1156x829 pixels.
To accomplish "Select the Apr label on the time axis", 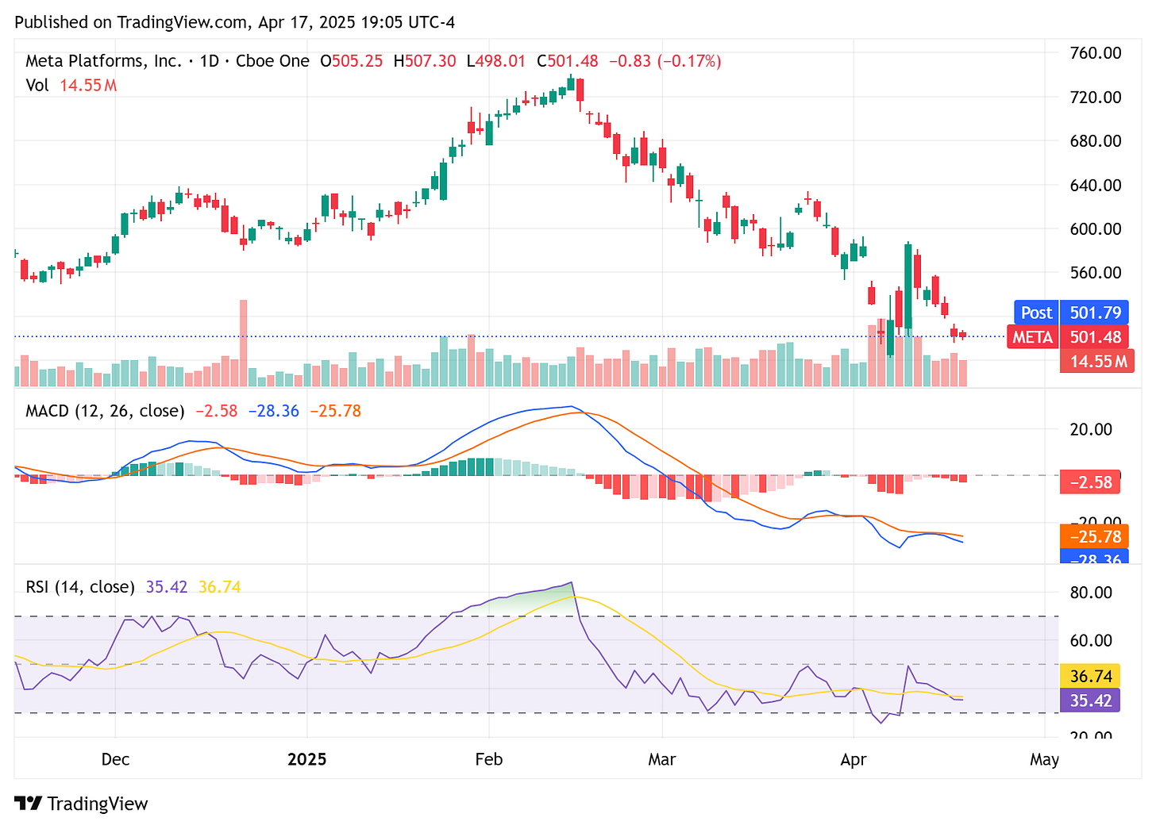I will point(854,759).
